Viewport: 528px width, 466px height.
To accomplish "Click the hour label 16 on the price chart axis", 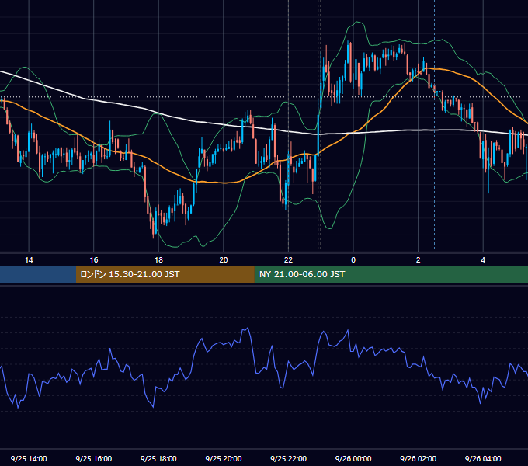I will [94, 260].
